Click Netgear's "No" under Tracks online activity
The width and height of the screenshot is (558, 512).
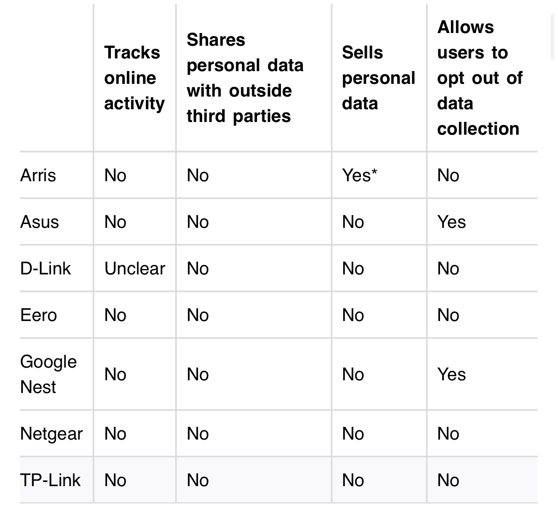pos(115,434)
